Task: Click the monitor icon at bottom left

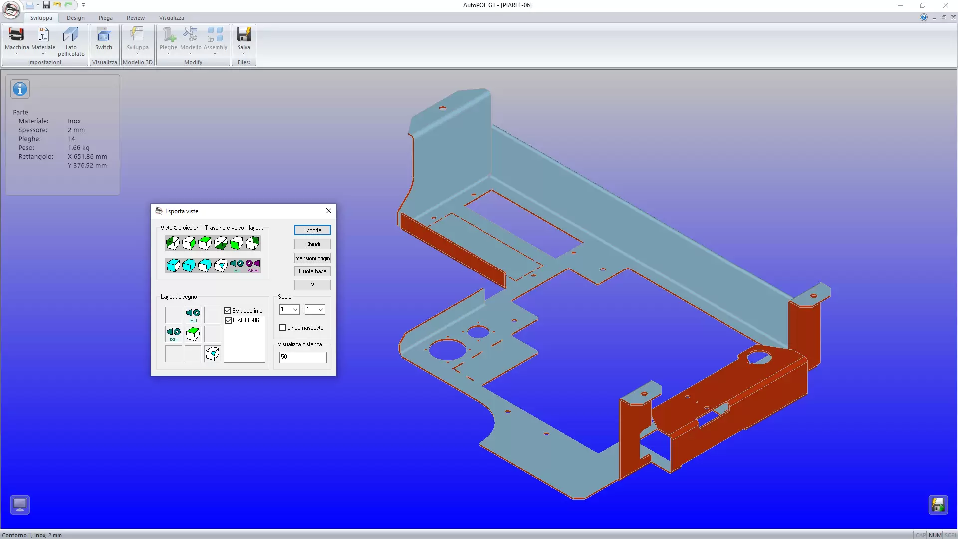Action: coord(20,505)
